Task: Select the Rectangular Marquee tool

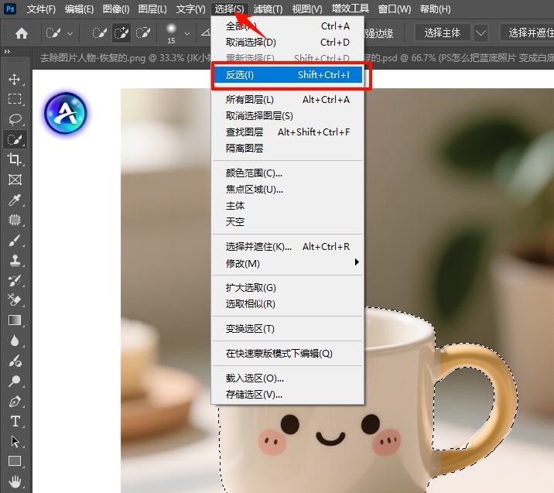Action: pos(15,99)
